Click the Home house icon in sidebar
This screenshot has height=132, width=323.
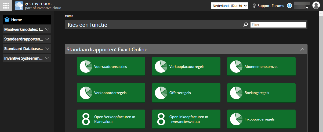[x=7, y=20]
